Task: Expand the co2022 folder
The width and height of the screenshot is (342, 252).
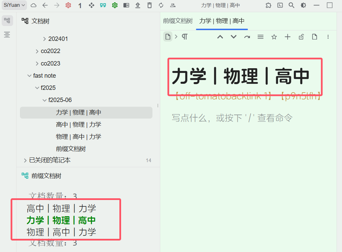Action: click(x=37, y=51)
